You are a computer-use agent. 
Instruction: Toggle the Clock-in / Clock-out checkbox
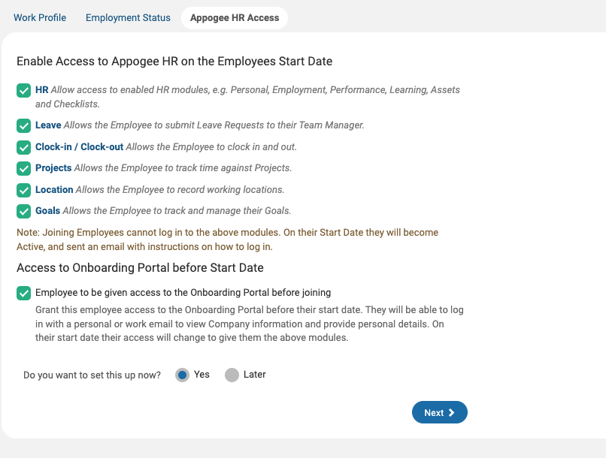pyautogui.click(x=23, y=147)
